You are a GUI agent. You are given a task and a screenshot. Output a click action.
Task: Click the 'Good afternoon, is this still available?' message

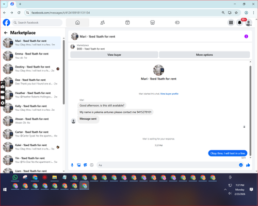pos(102,106)
